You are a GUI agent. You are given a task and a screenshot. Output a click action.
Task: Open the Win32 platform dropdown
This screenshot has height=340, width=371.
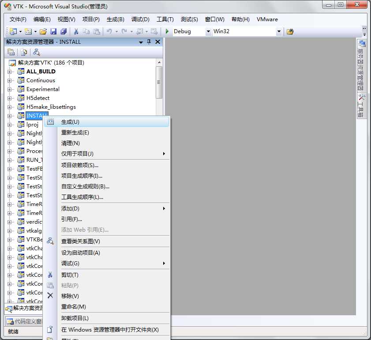(x=279, y=31)
